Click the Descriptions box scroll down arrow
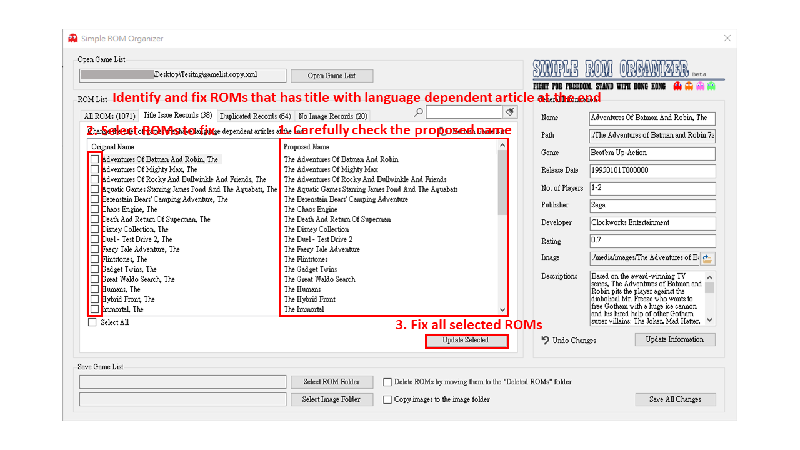This screenshot has height=450, width=800. [709, 320]
